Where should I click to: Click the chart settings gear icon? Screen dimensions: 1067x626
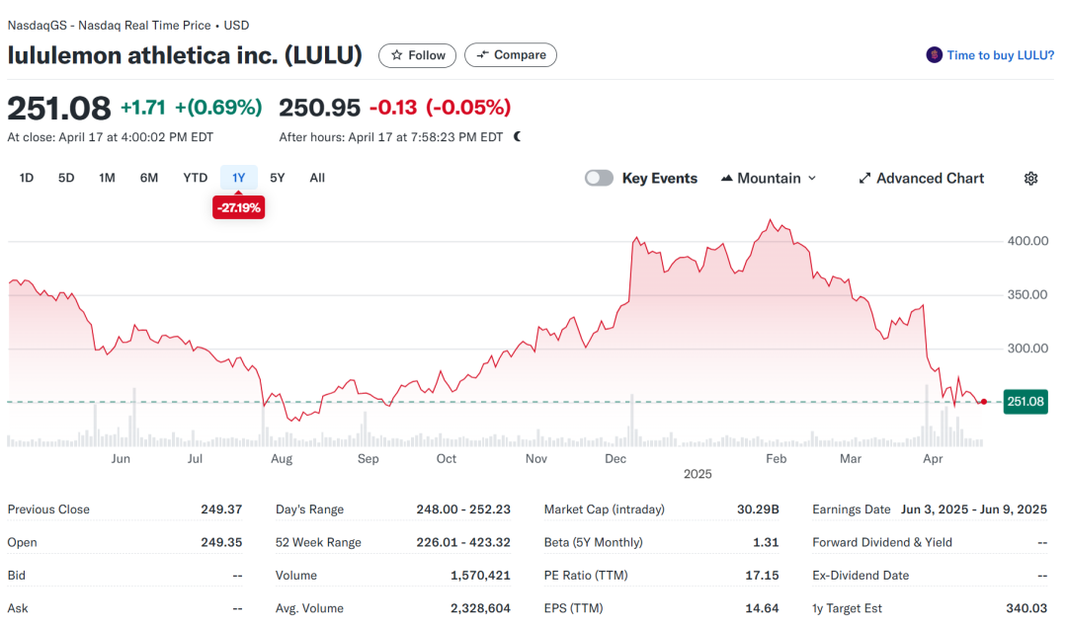[1030, 179]
